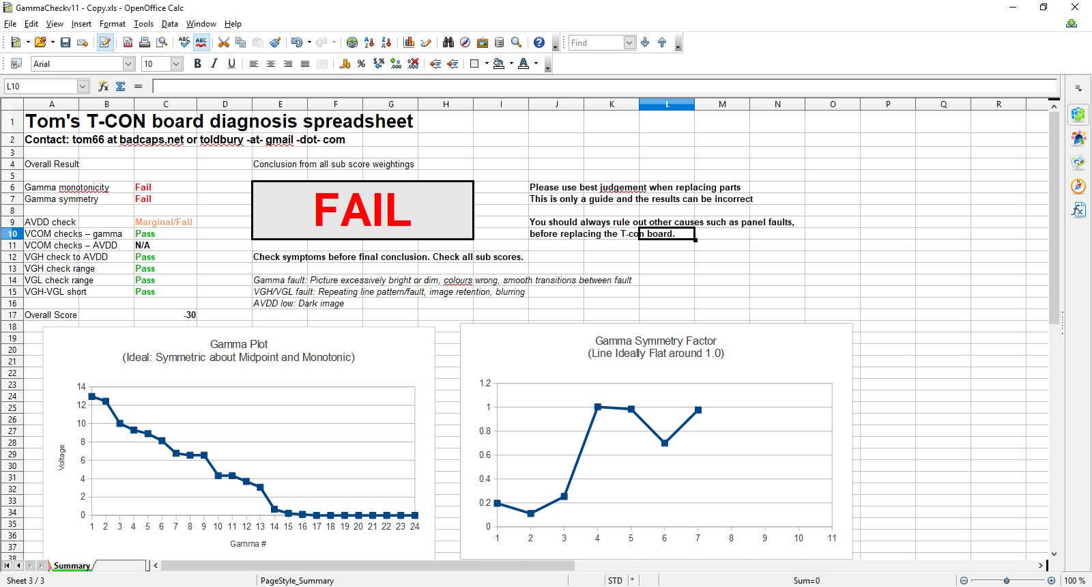The image size is (1092, 587).
Task: Open the Font Name dropdown
Action: point(128,63)
